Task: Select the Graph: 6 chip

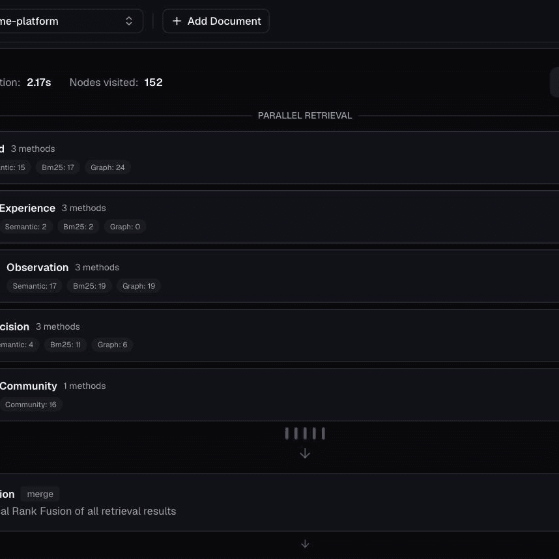Action: click(112, 345)
